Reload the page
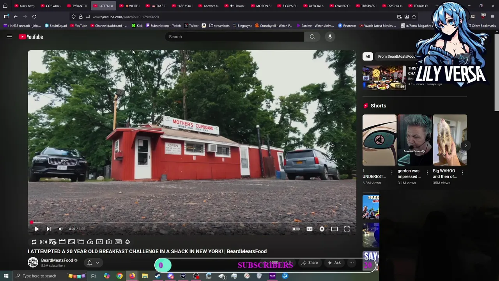The width and height of the screenshot is (499, 281). [34, 17]
